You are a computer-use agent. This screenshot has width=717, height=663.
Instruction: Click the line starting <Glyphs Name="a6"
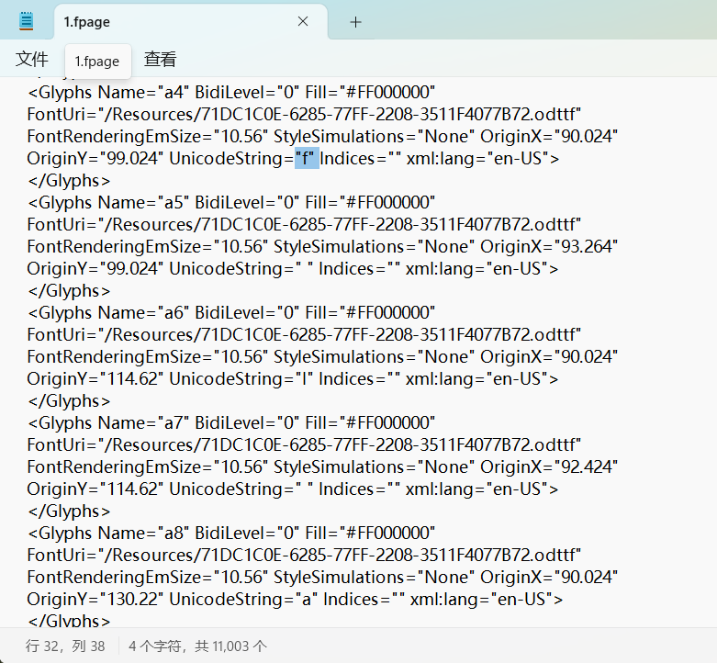[x=231, y=313]
